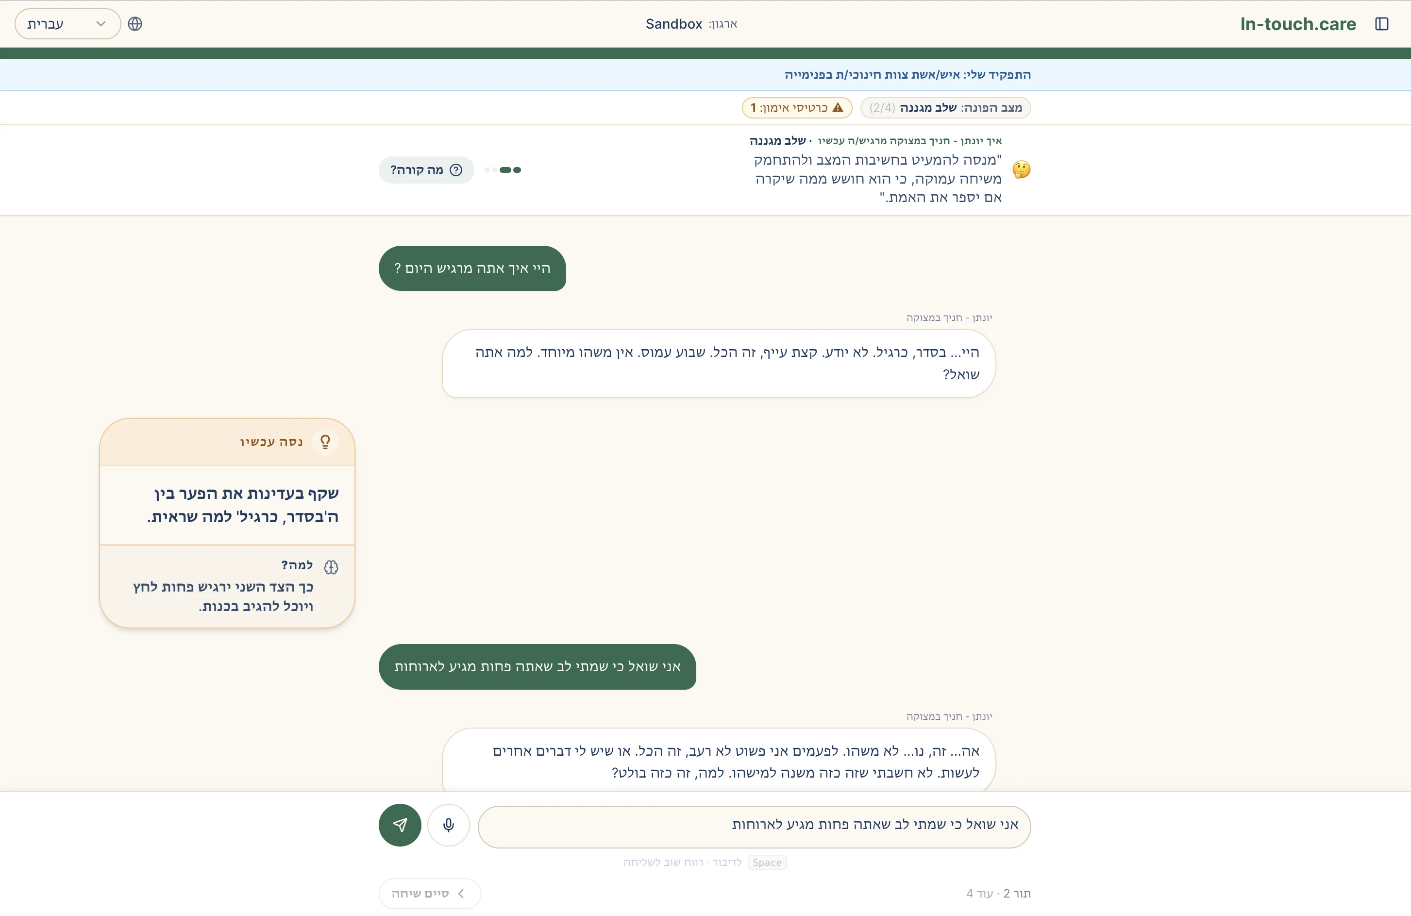Click the brain icon next to למה?
1411x916 pixels.
331,567
